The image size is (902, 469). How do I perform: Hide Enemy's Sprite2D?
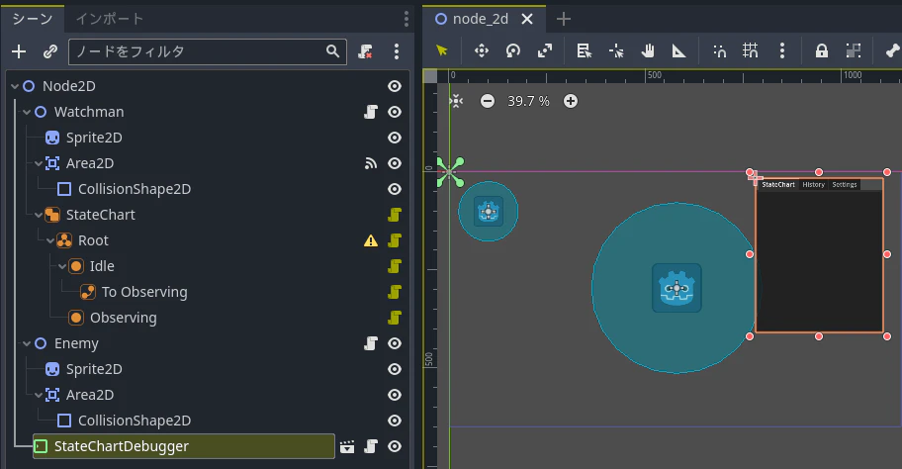[394, 369]
